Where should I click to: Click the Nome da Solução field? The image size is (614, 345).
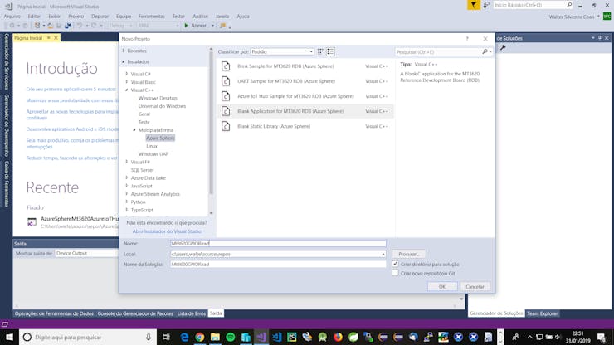278,265
